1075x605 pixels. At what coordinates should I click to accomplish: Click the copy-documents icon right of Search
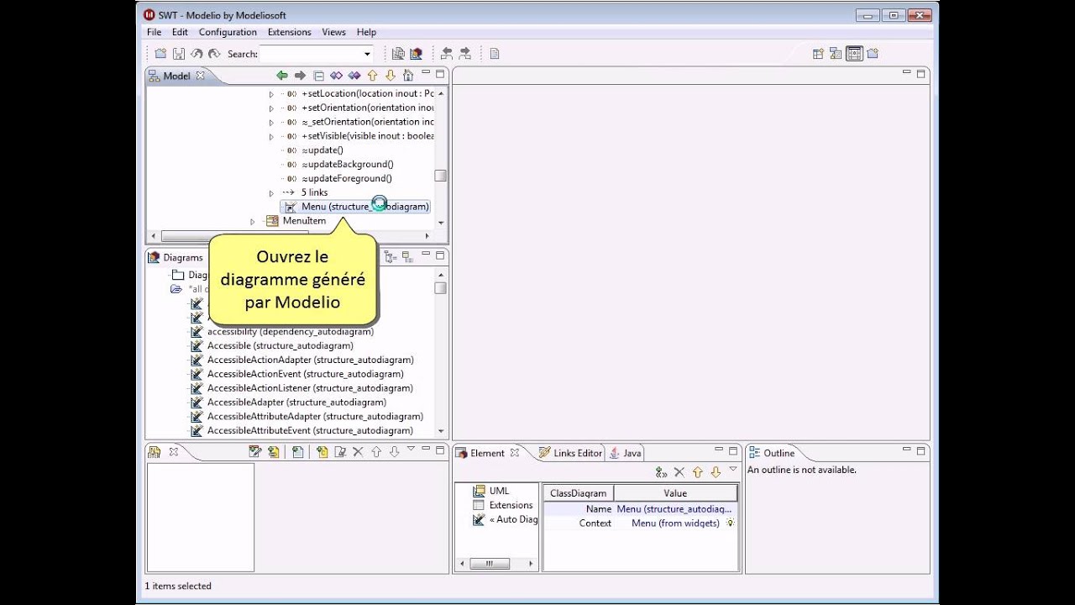(398, 54)
